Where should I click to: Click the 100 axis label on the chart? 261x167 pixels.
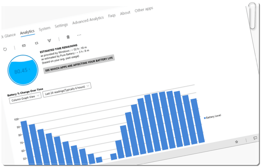click(16, 119)
